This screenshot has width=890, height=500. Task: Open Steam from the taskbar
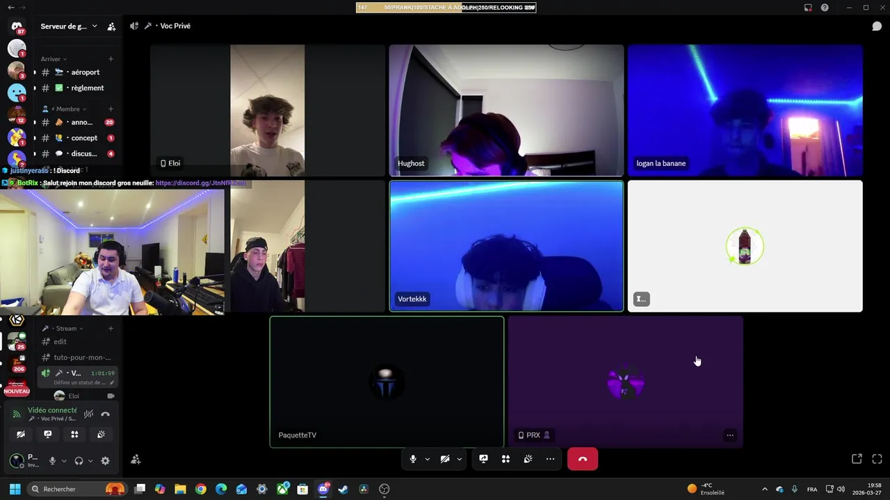point(343,489)
